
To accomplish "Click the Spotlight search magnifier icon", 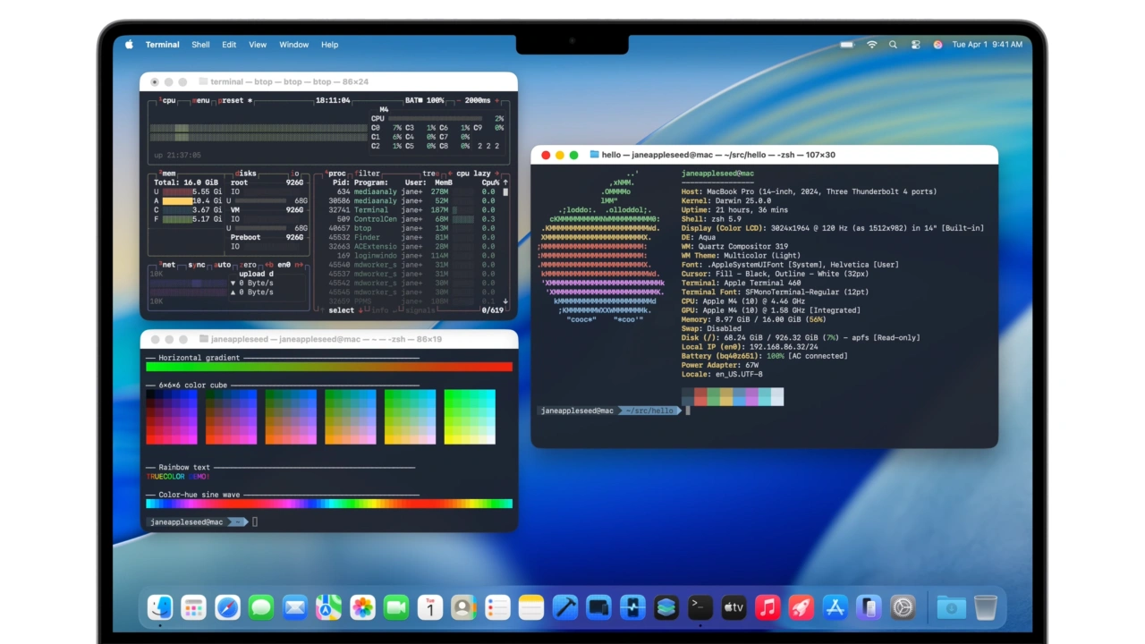I will (x=893, y=45).
